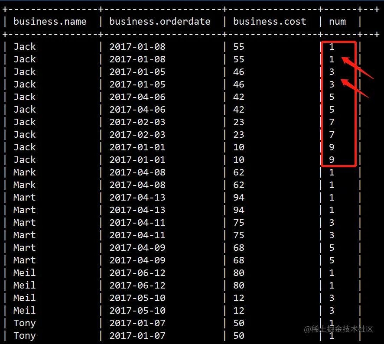Select the name Mark in the upper 2017-04-08 row
Screen dimensions: 384x344
point(25,172)
